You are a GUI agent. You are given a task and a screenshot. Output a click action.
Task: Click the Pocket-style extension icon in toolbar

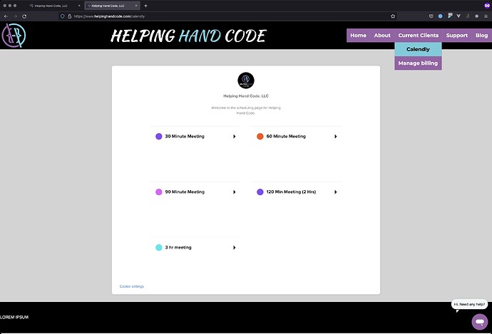click(x=431, y=16)
